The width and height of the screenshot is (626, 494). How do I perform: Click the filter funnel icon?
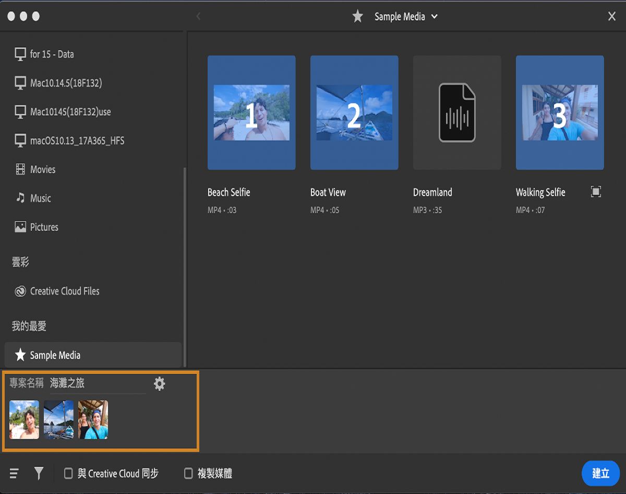click(39, 474)
